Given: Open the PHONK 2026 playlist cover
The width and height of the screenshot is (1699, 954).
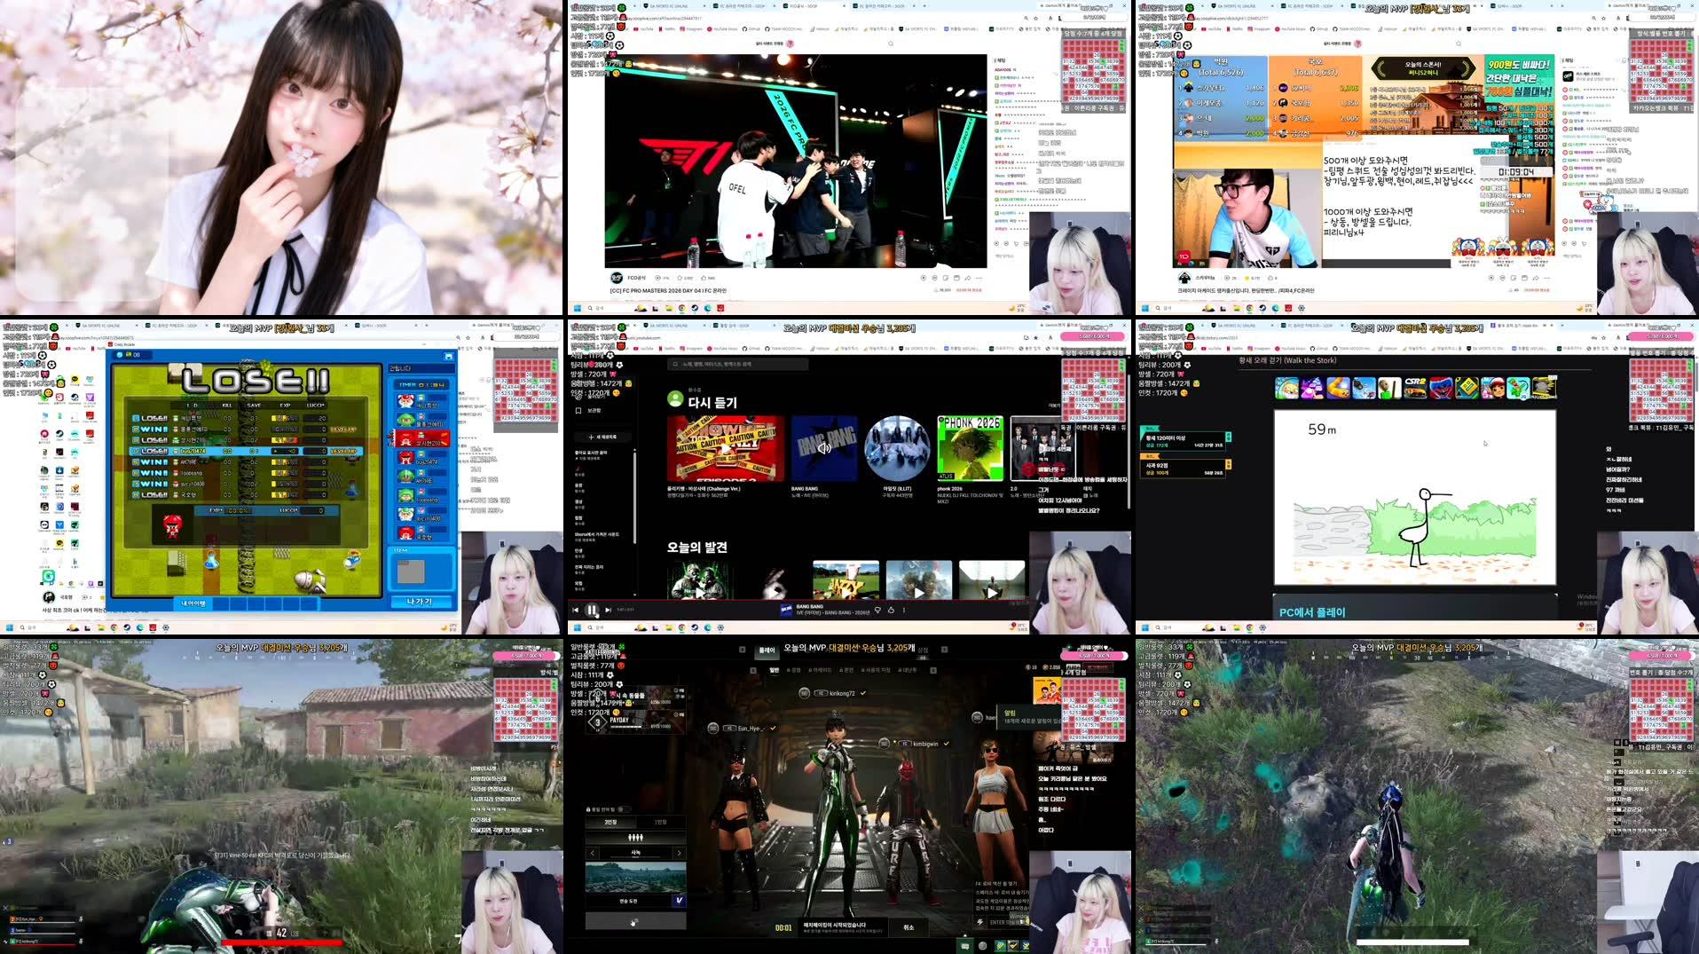Looking at the screenshot, I should (x=970, y=448).
